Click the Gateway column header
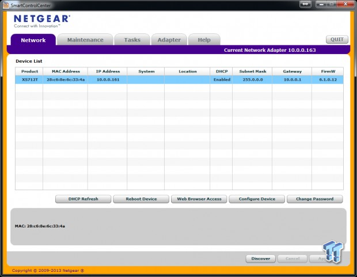The image size is (357, 277). 292,71
